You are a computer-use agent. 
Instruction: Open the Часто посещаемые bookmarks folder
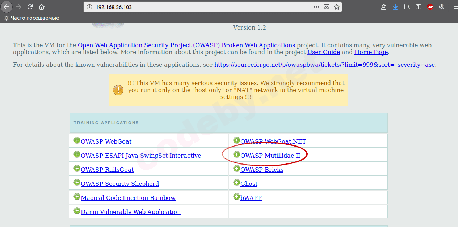[31, 18]
